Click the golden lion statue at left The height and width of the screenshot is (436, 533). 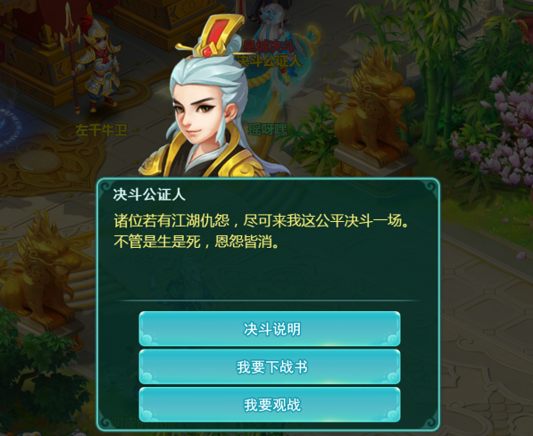39,268
